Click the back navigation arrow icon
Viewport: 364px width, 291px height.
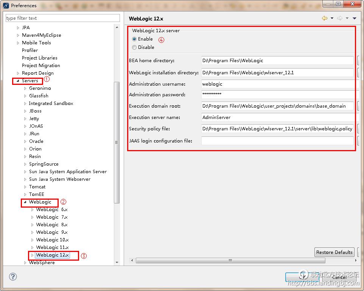click(x=324, y=18)
